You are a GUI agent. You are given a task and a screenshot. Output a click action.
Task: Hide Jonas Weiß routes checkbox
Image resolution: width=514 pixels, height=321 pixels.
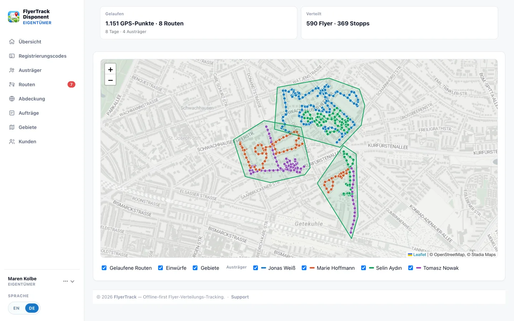(x=256, y=268)
